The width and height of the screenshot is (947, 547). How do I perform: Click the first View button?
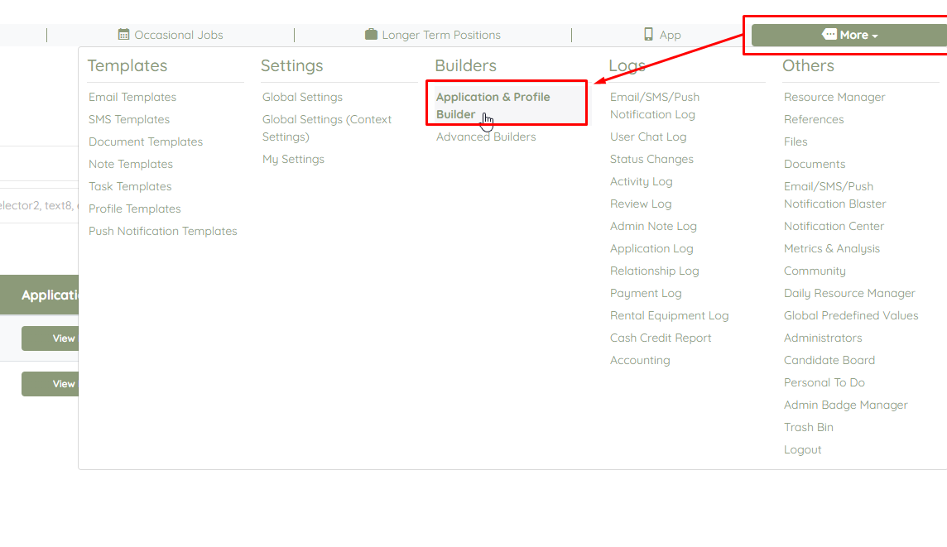(x=50, y=338)
